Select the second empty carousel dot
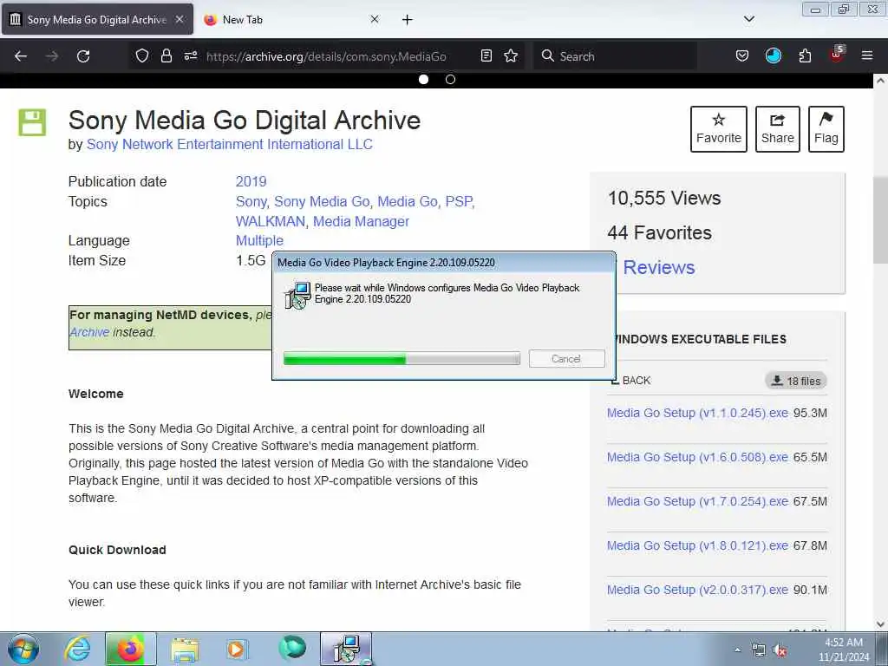The width and height of the screenshot is (888, 666). click(450, 79)
